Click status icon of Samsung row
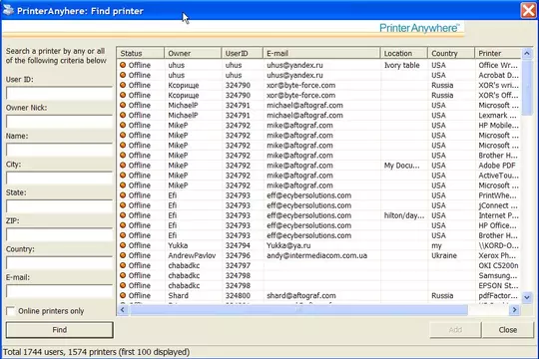The image size is (539, 359). (123, 275)
